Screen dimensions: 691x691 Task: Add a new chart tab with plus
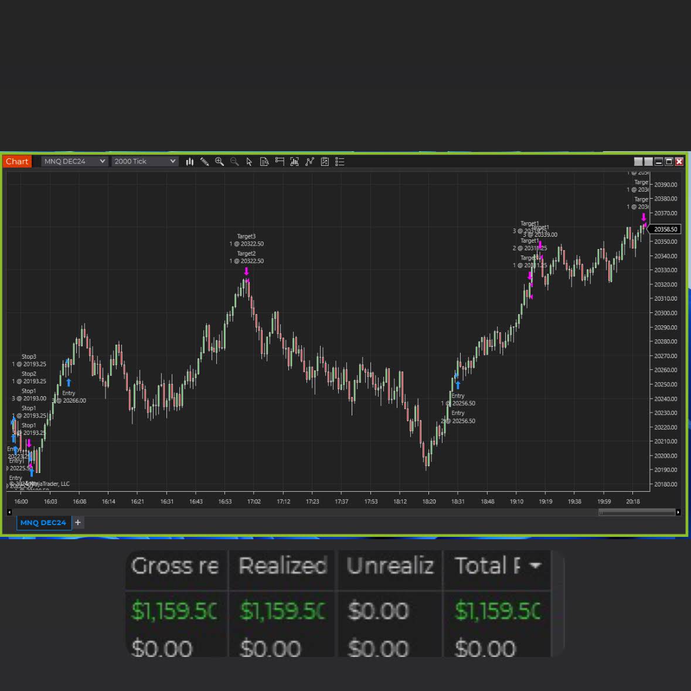pyautogui.click(x=78, y=523)
